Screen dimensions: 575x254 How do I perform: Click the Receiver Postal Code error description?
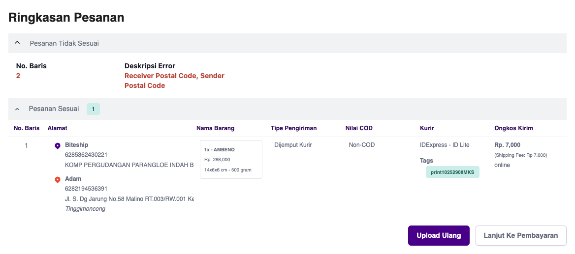click(x=175, y=81)
